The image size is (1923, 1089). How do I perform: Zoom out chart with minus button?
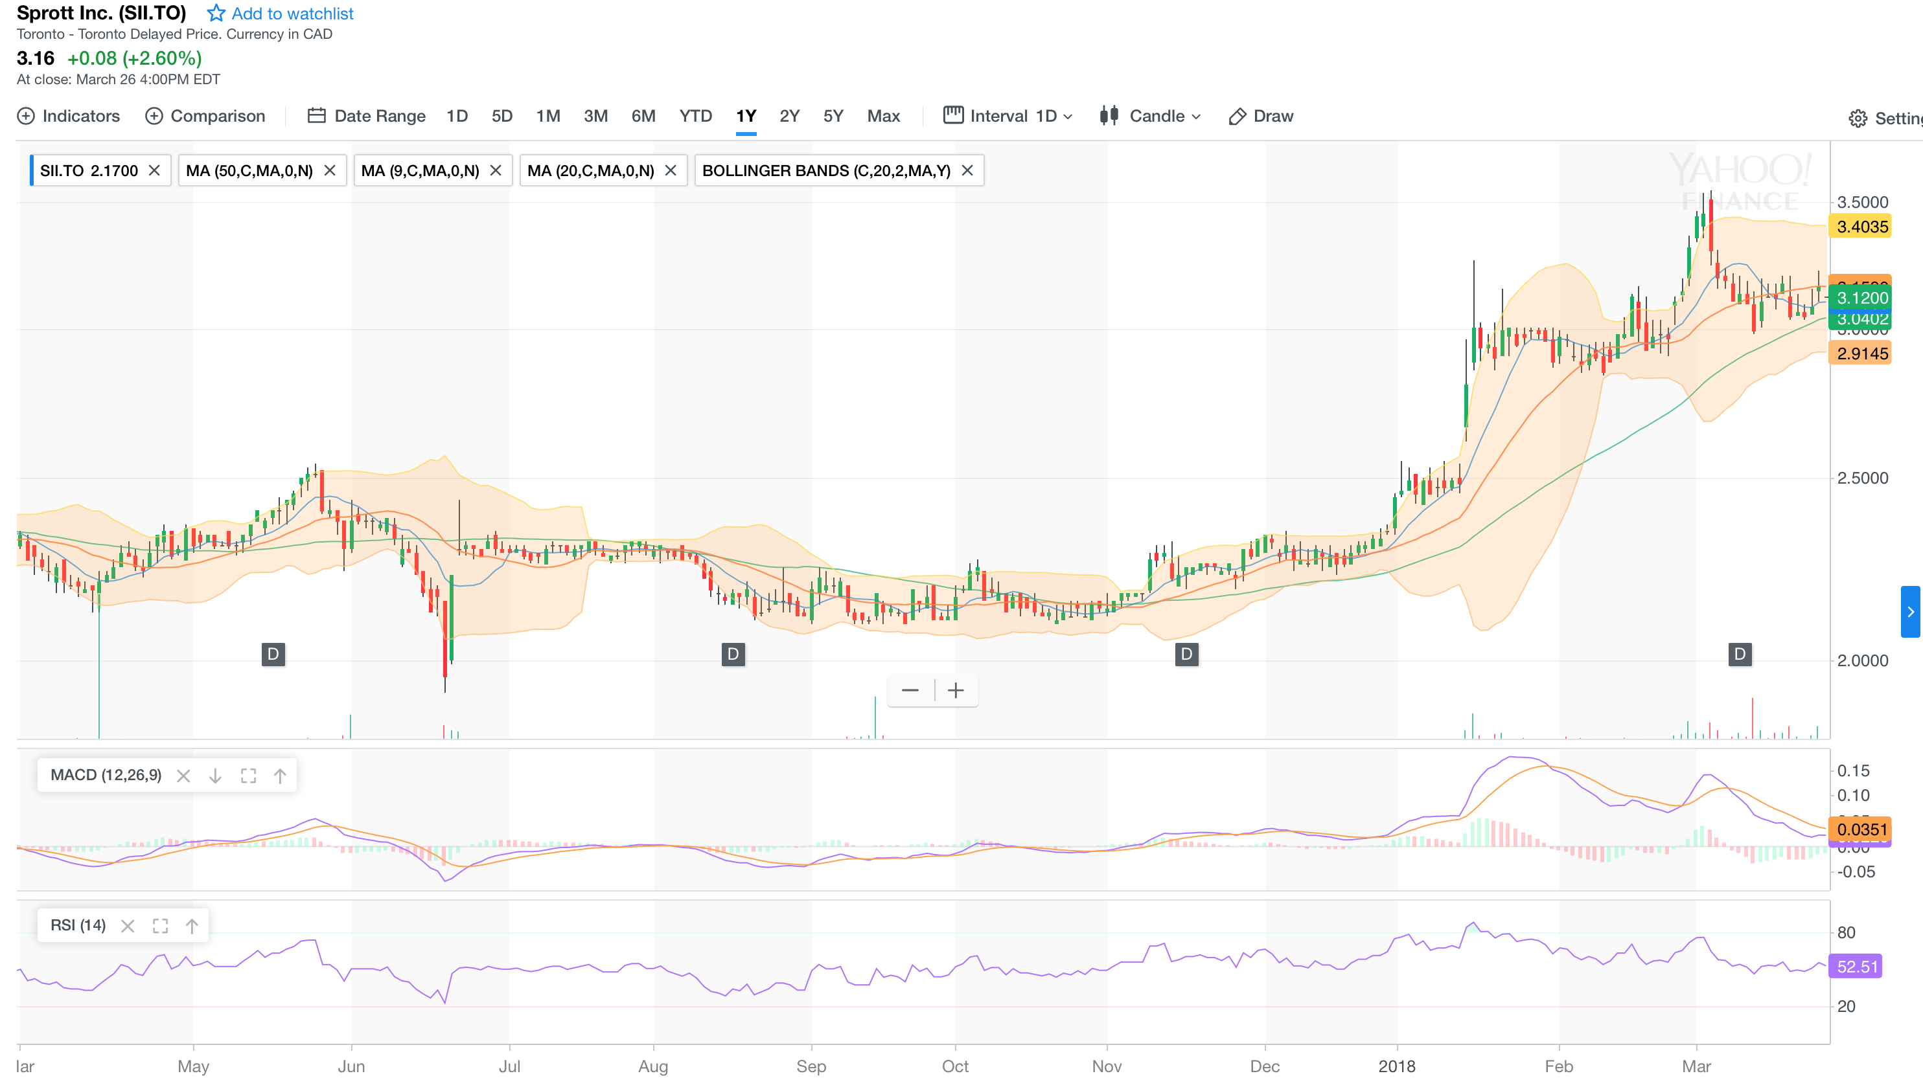coord(910,690)
